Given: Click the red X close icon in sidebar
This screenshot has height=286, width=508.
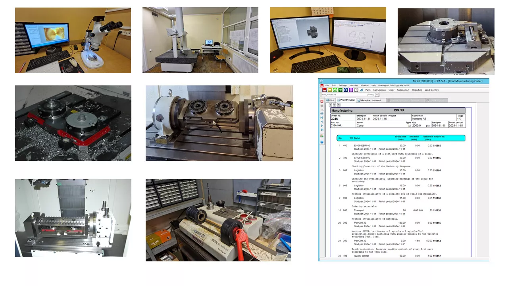Looking at the screenshot, I should [x=322, y=101].
